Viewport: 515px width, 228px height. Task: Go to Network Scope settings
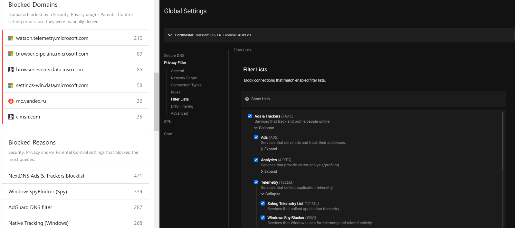click(x=184, y=78)
